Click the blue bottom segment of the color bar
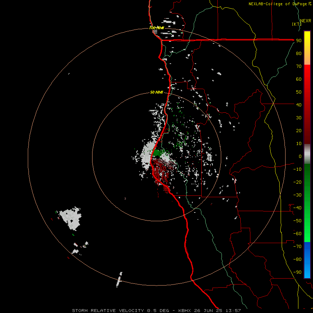Image resolution: width=313 pixels, height=313 pixels. coord(307,260)
